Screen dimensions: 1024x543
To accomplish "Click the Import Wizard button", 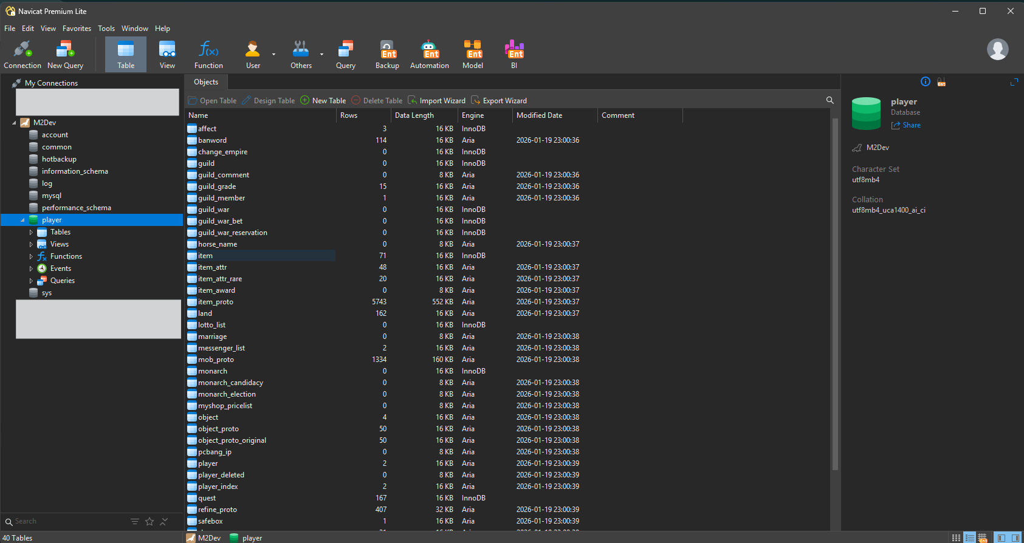I will point(436,101).
